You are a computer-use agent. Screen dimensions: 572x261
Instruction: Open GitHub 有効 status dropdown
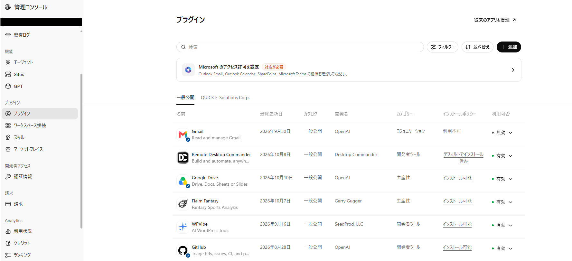[502, 248]
